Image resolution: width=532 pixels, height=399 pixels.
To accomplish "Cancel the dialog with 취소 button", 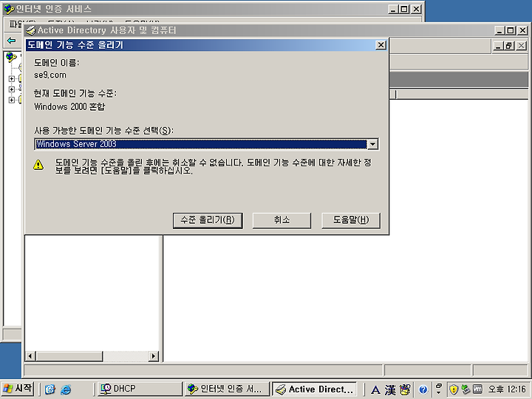I will pyautogui.click(x=282, y=220).
